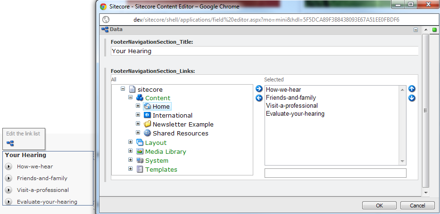The image size is (440, 214).
Task: Expand the System tree node
Action: (130, 160)
